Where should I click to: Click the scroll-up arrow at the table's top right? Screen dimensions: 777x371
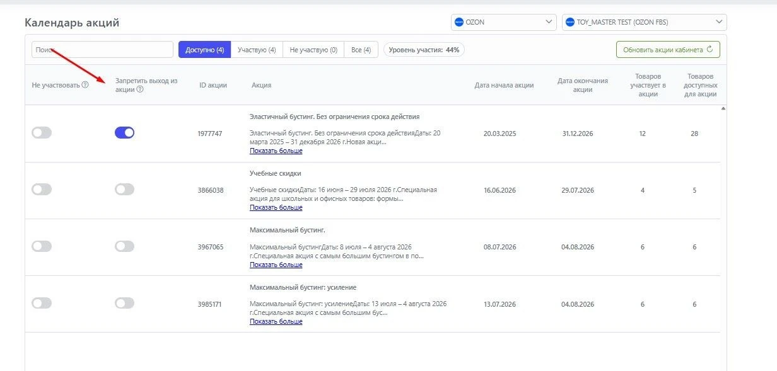723,108
